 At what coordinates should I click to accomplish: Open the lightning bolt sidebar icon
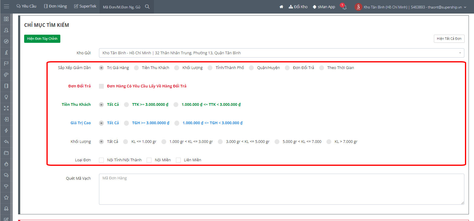click(6, 131)
